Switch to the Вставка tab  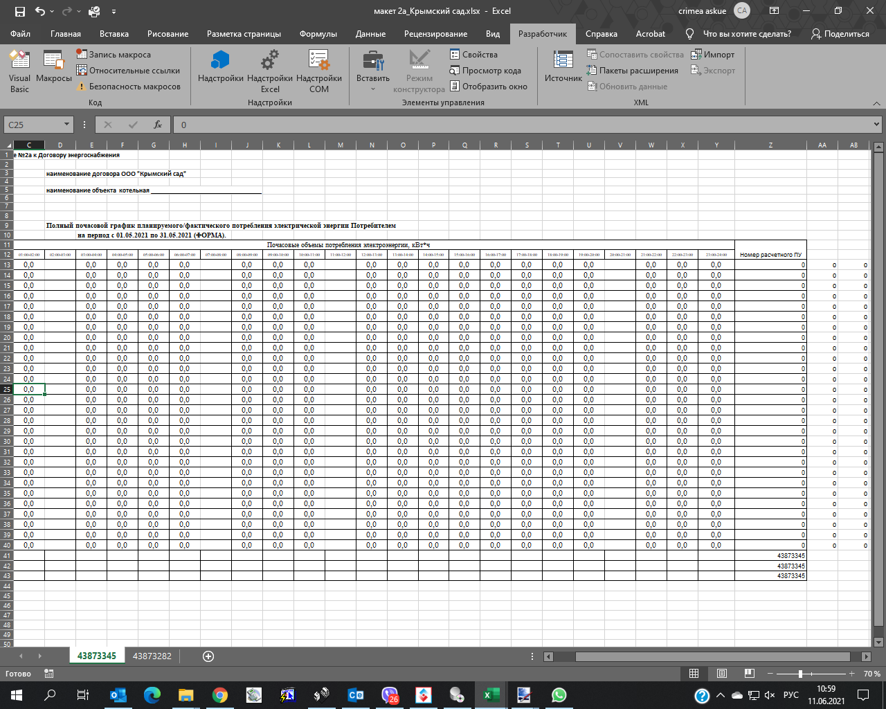114,33
